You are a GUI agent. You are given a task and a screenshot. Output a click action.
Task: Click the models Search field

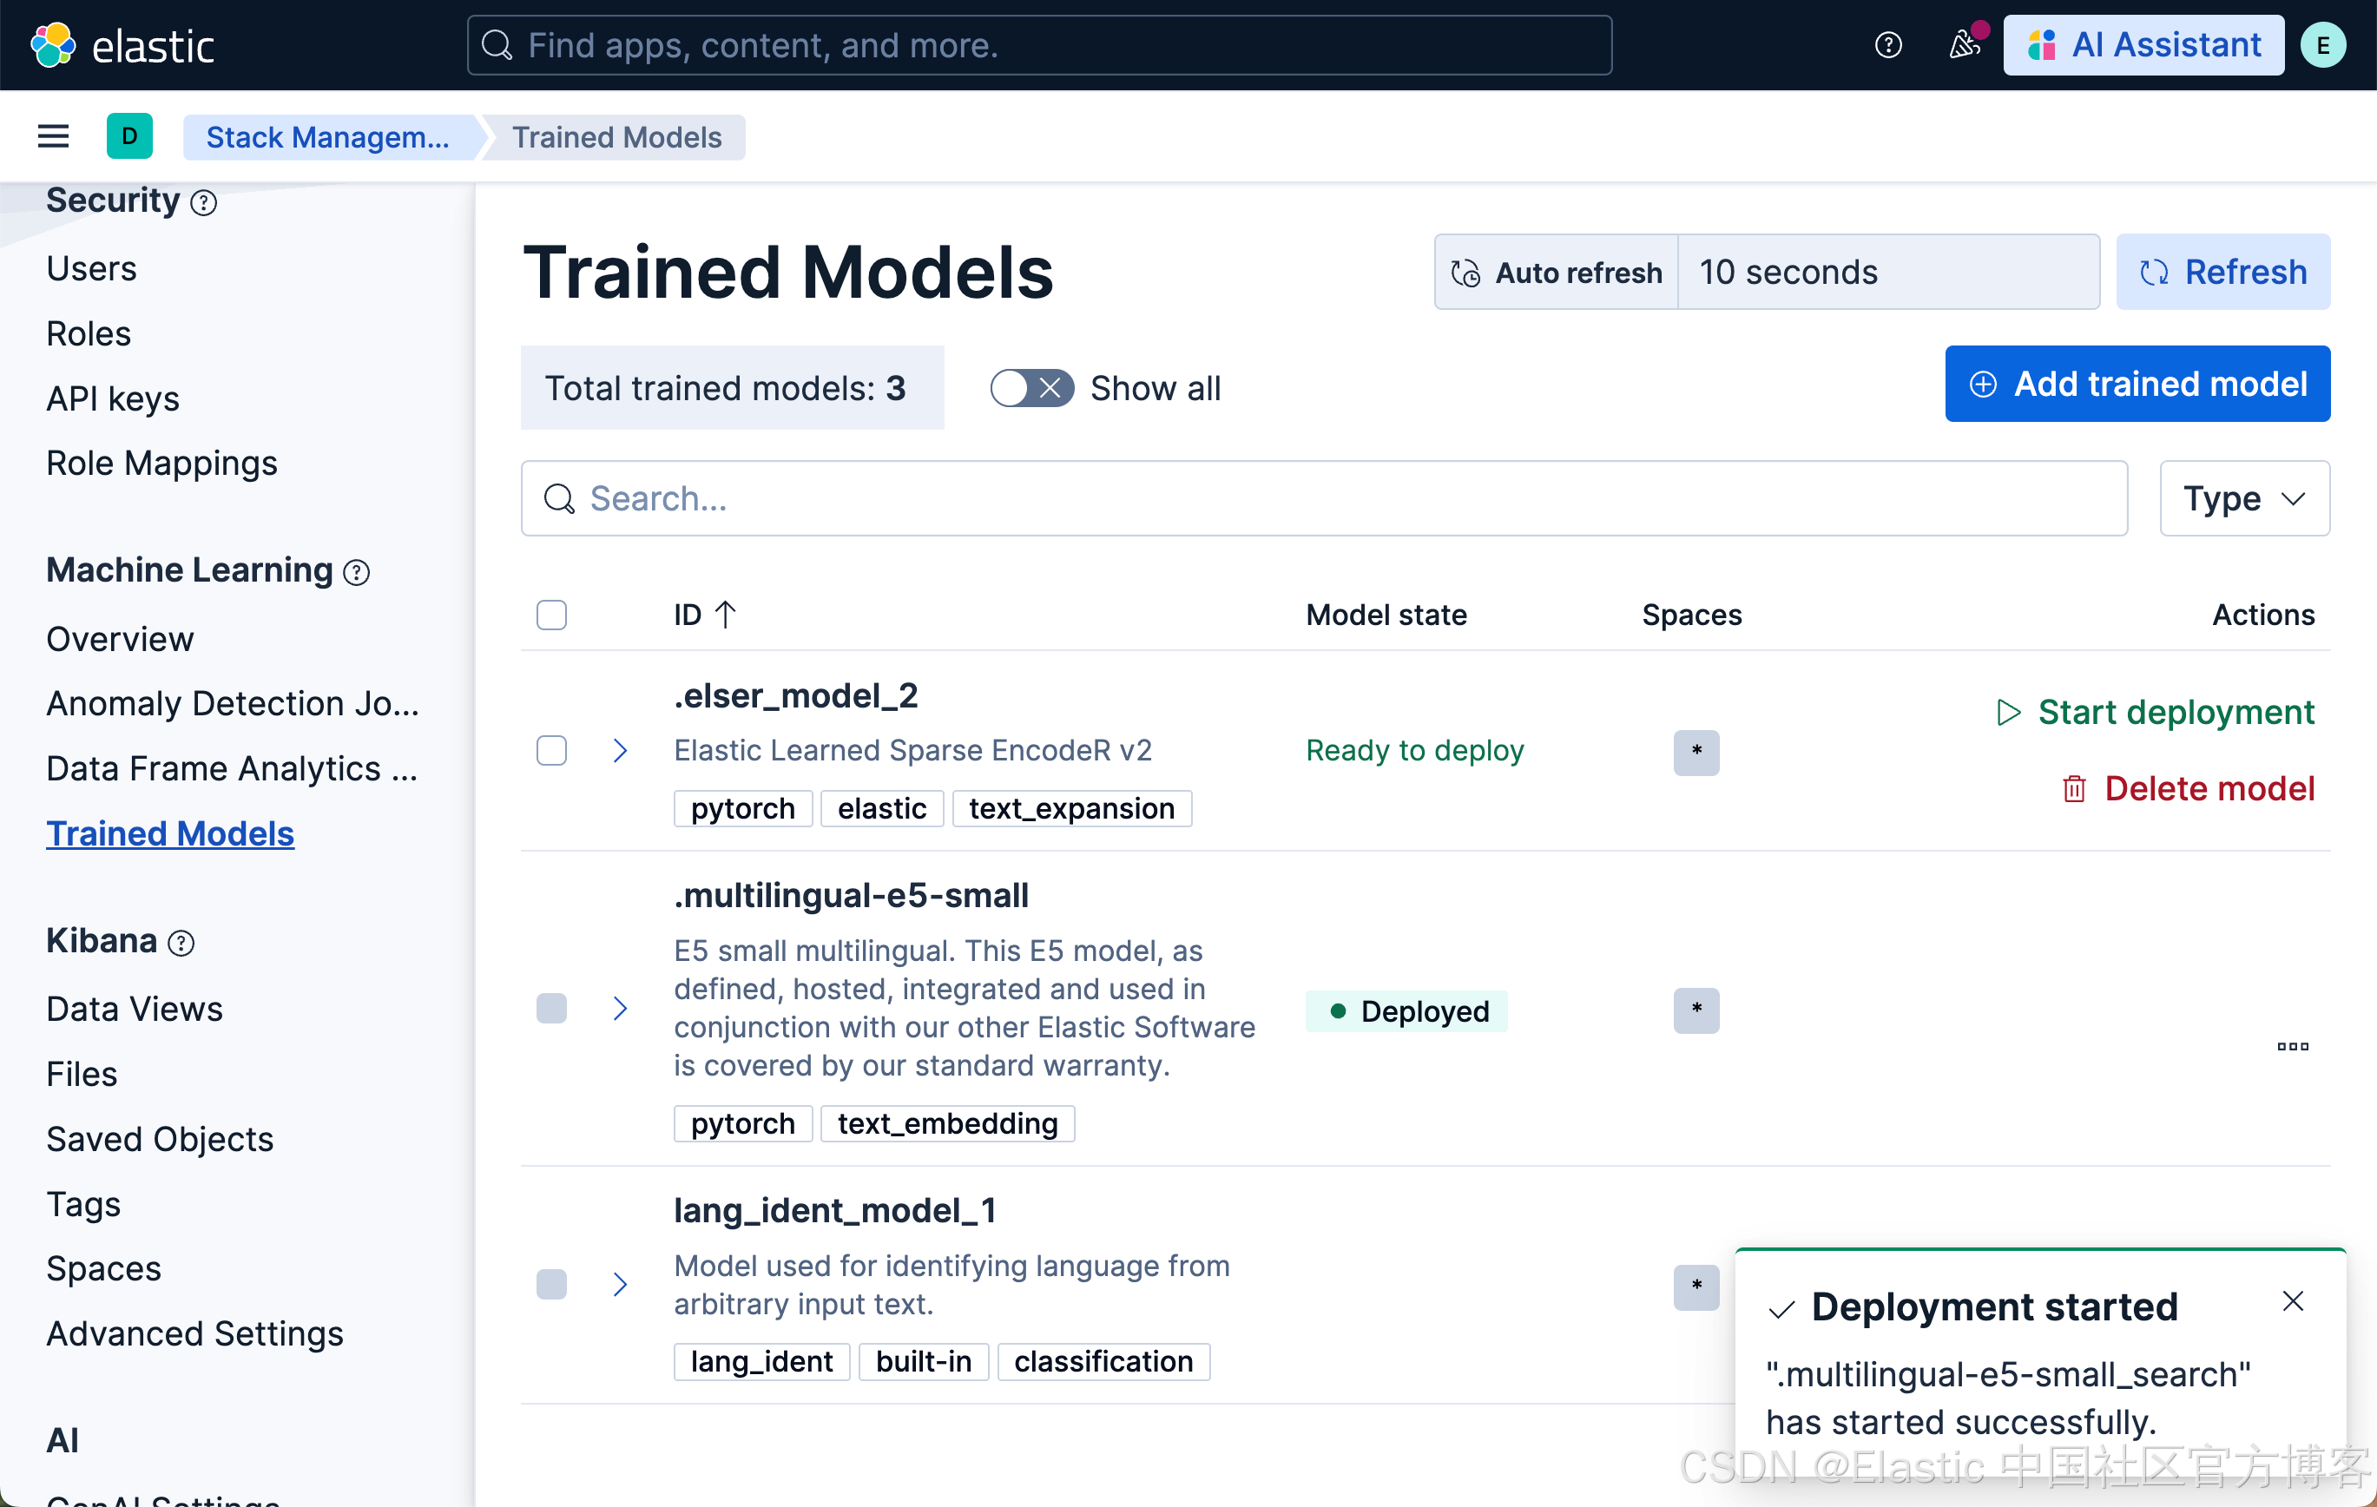[x=1323, y=498]
